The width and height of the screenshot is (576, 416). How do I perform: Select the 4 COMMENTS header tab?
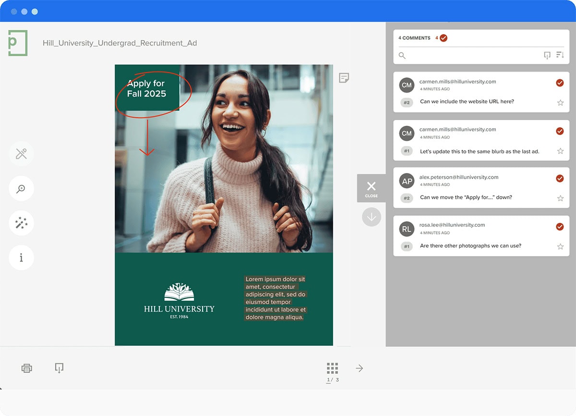coord(415,37)
